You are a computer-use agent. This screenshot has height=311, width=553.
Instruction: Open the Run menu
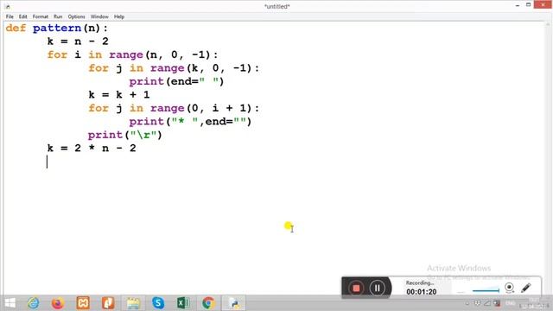(x=58, y=16)
